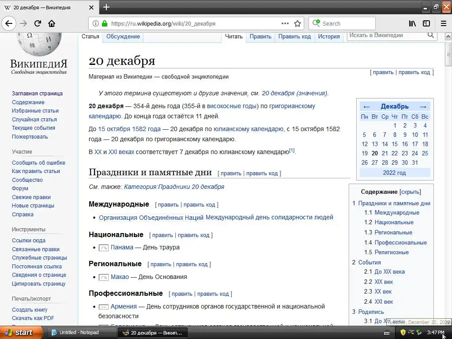452x339 pixels.
Task: Open Категория:Праздники 20 декабря link
Action: tap(174, 187)
